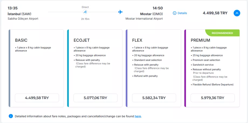Screen dimensions: 248x123
Task: Select BASIC fare for 4.499,58 TRY
Action: [37, 98]
